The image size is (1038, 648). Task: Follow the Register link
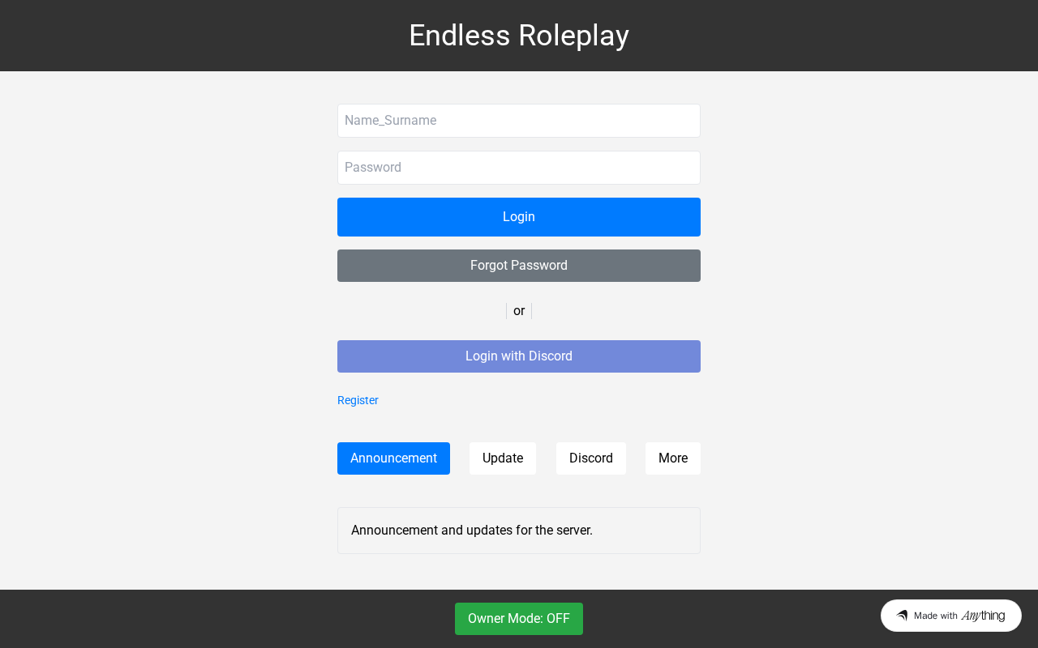click(358, 400)
